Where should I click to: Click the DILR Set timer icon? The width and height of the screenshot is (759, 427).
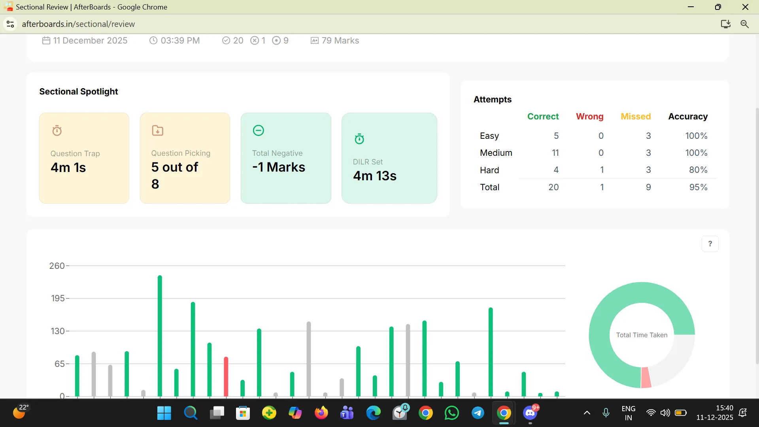[359, 139]
